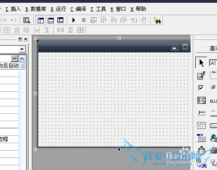
Task: Select the clock timer component
Action: coord(201,151)
